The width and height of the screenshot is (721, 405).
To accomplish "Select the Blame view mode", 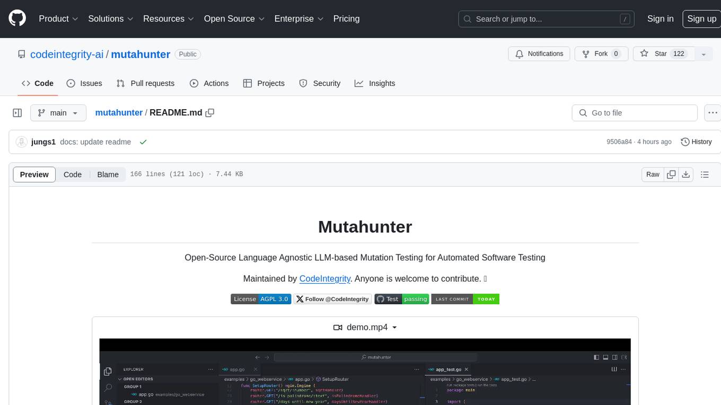I will point(108,174).
